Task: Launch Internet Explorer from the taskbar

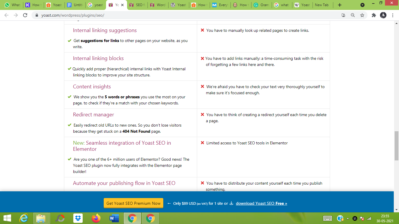Action: pyautogui.click(x=24, y=218)
